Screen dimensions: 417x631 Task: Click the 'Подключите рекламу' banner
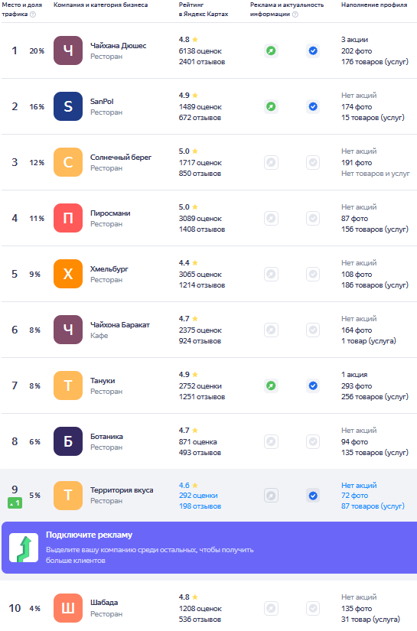(210, 548)
